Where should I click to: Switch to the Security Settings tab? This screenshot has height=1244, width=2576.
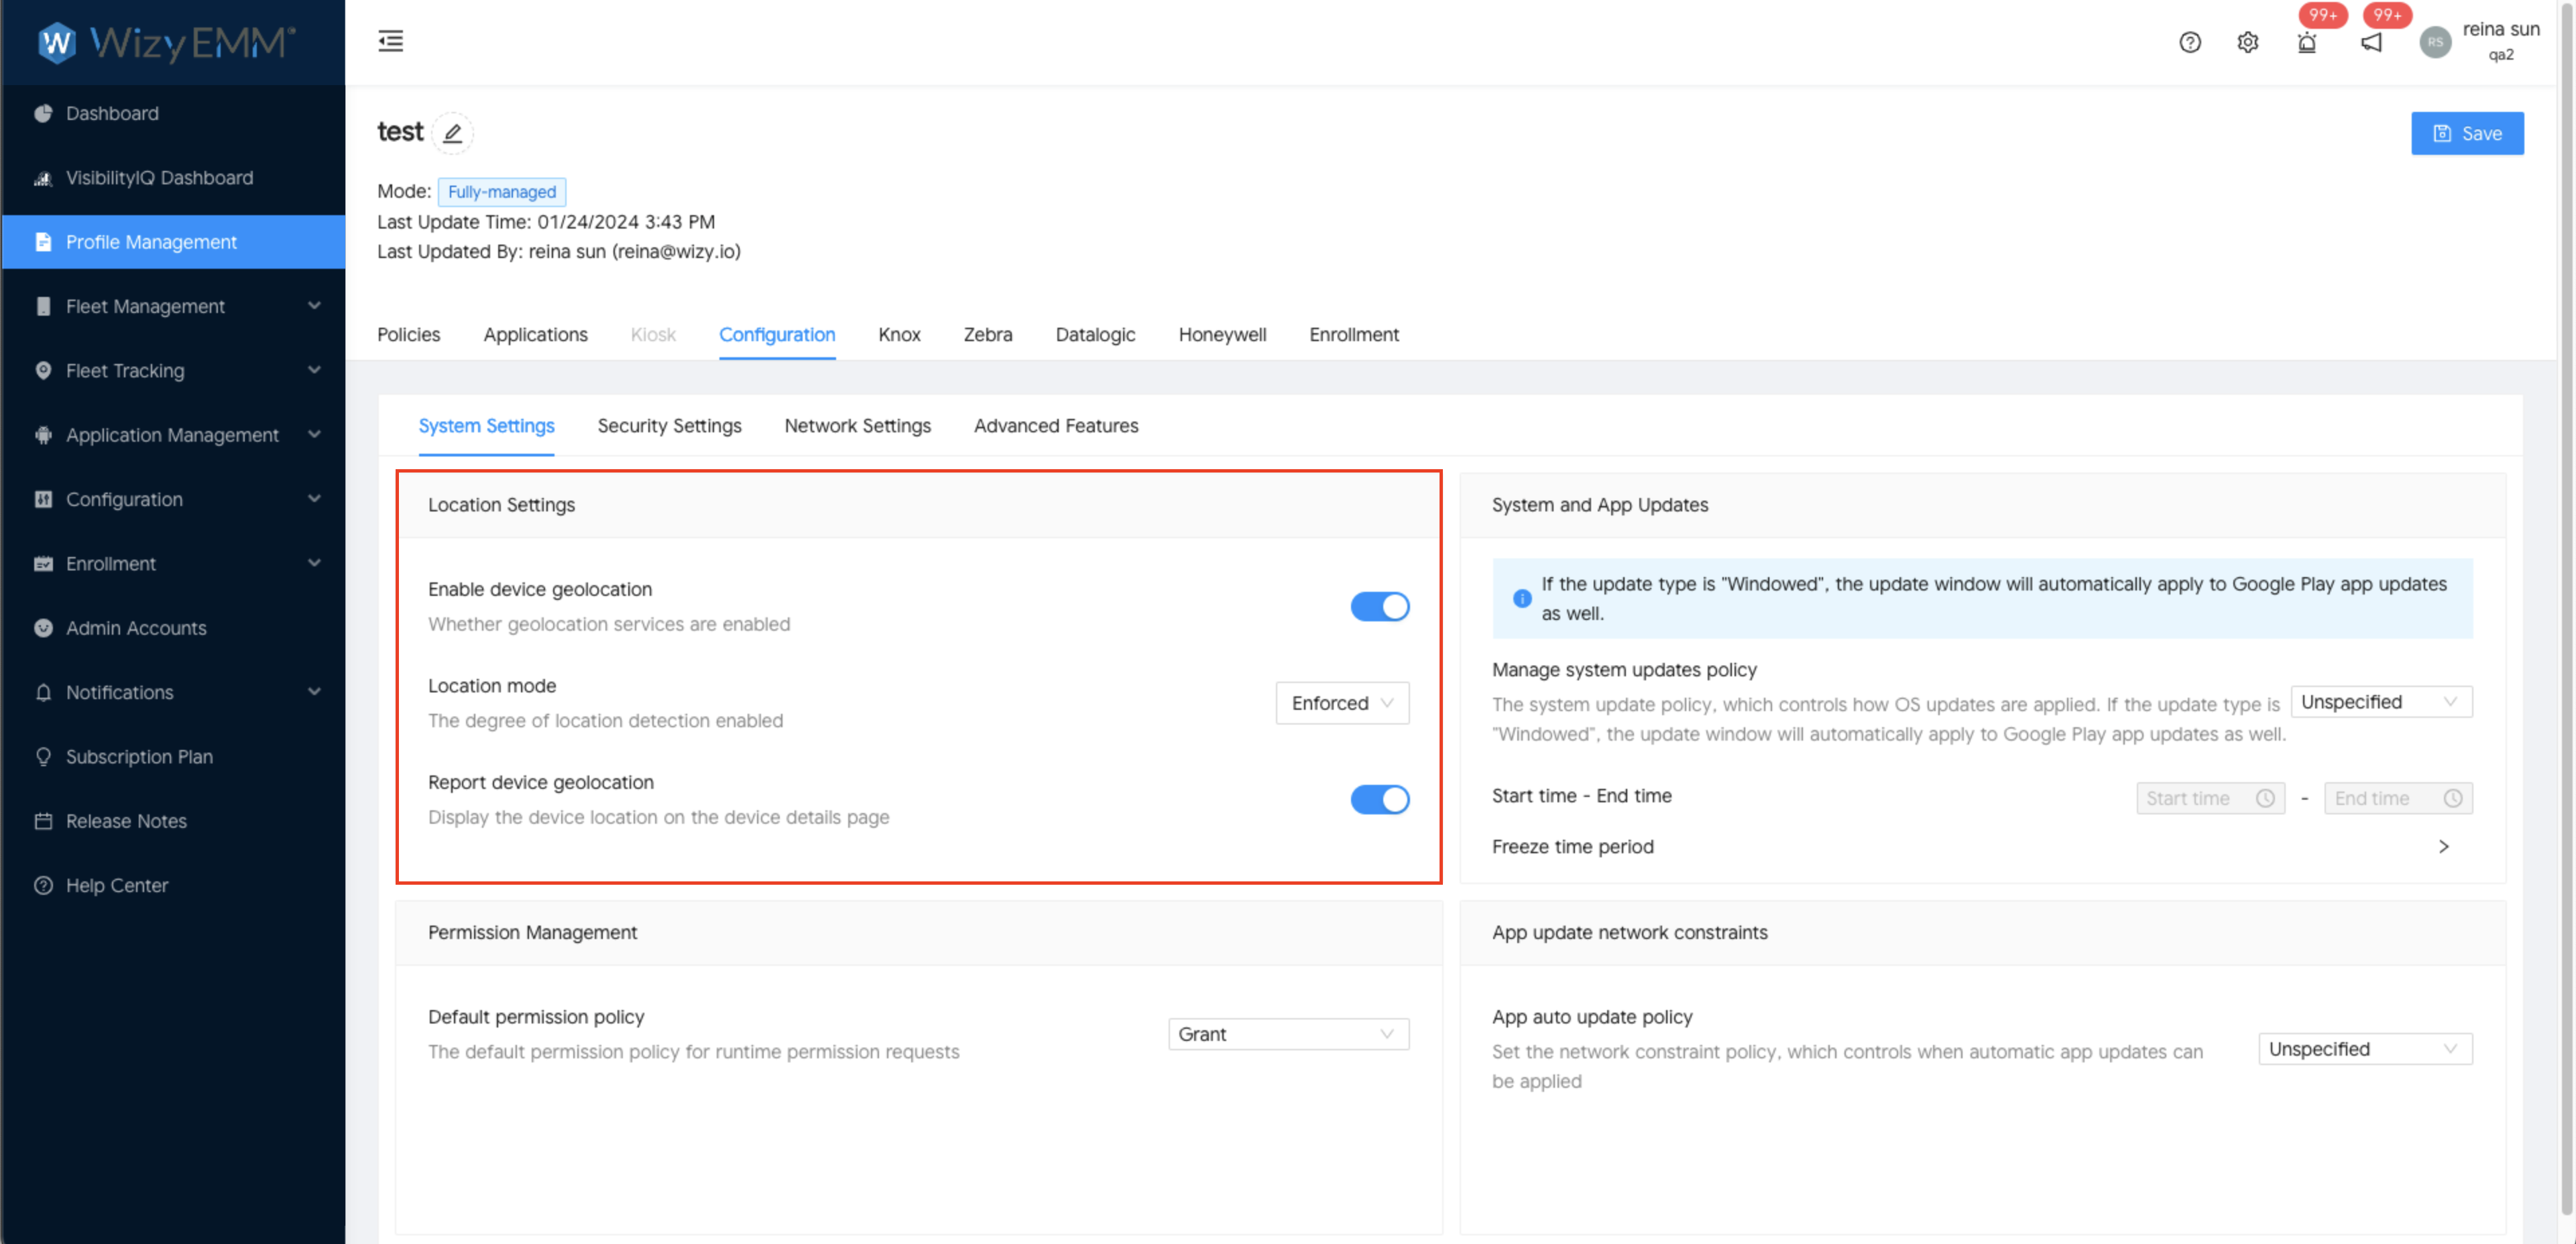pyautogui.click(x=669, y=426)
